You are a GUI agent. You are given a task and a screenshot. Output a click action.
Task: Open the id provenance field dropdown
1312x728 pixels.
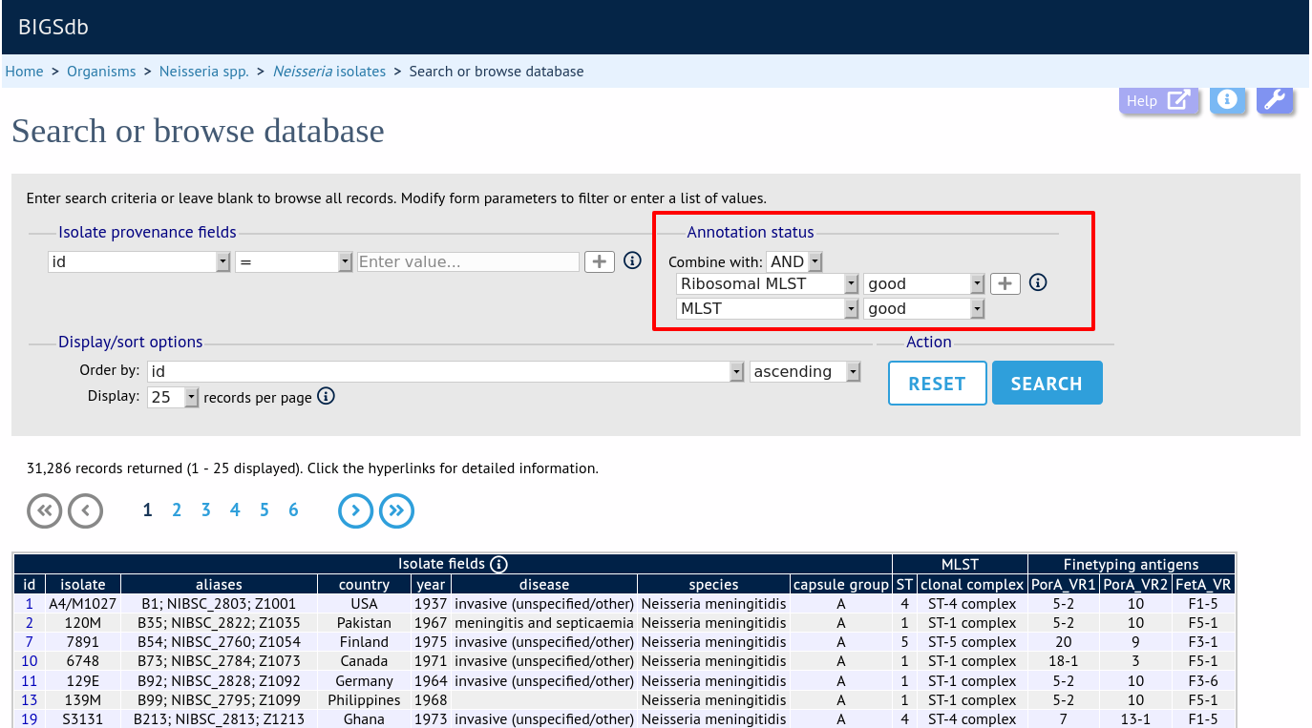[139, 261]
